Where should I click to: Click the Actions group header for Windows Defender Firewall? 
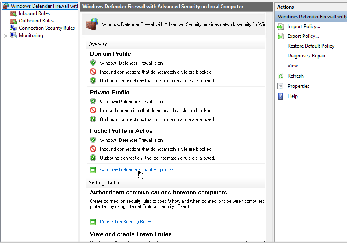click(311, 17)
